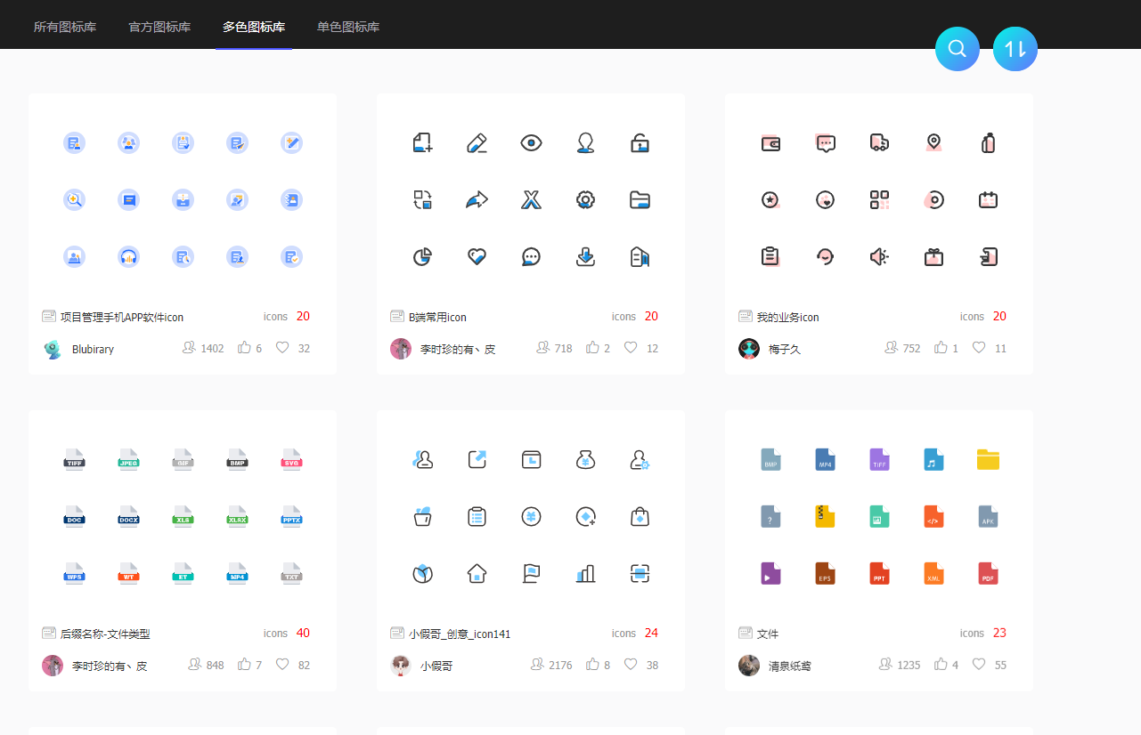The image size is (1141, 735).
Task: Click gift box icon in 我的业务icon card
Action: [x=933, y=257]
